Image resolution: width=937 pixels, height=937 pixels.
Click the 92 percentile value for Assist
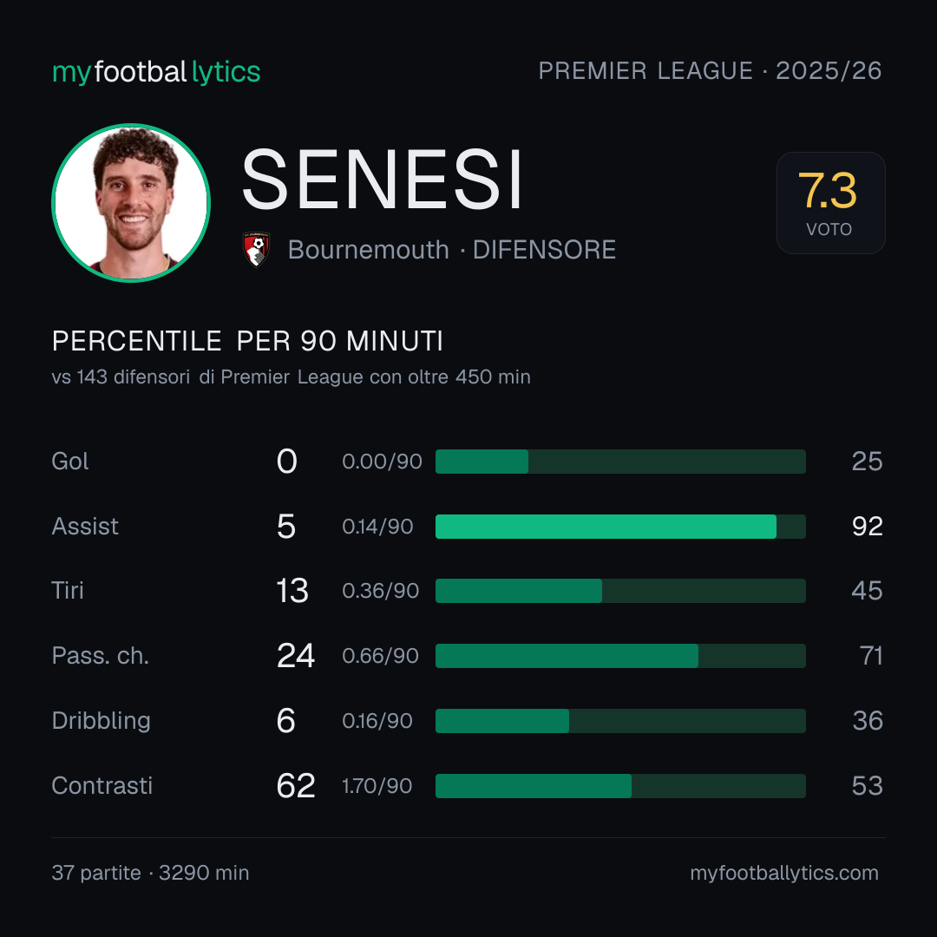coord(867,527)
